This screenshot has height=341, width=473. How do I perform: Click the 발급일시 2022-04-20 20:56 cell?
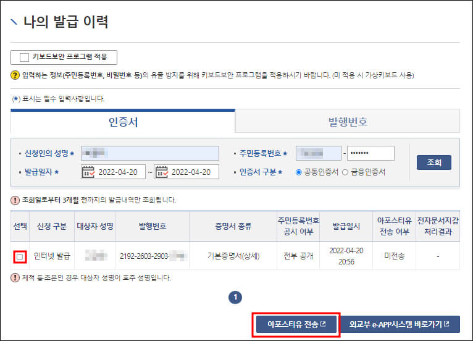tap(346, 256)
